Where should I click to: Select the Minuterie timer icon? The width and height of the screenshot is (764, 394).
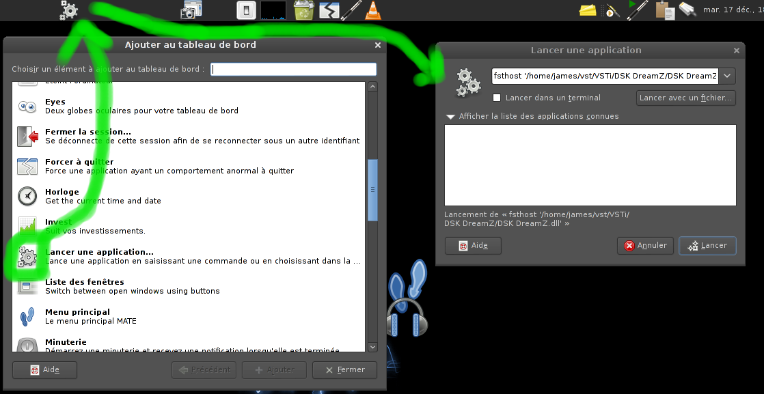point(27,345)
